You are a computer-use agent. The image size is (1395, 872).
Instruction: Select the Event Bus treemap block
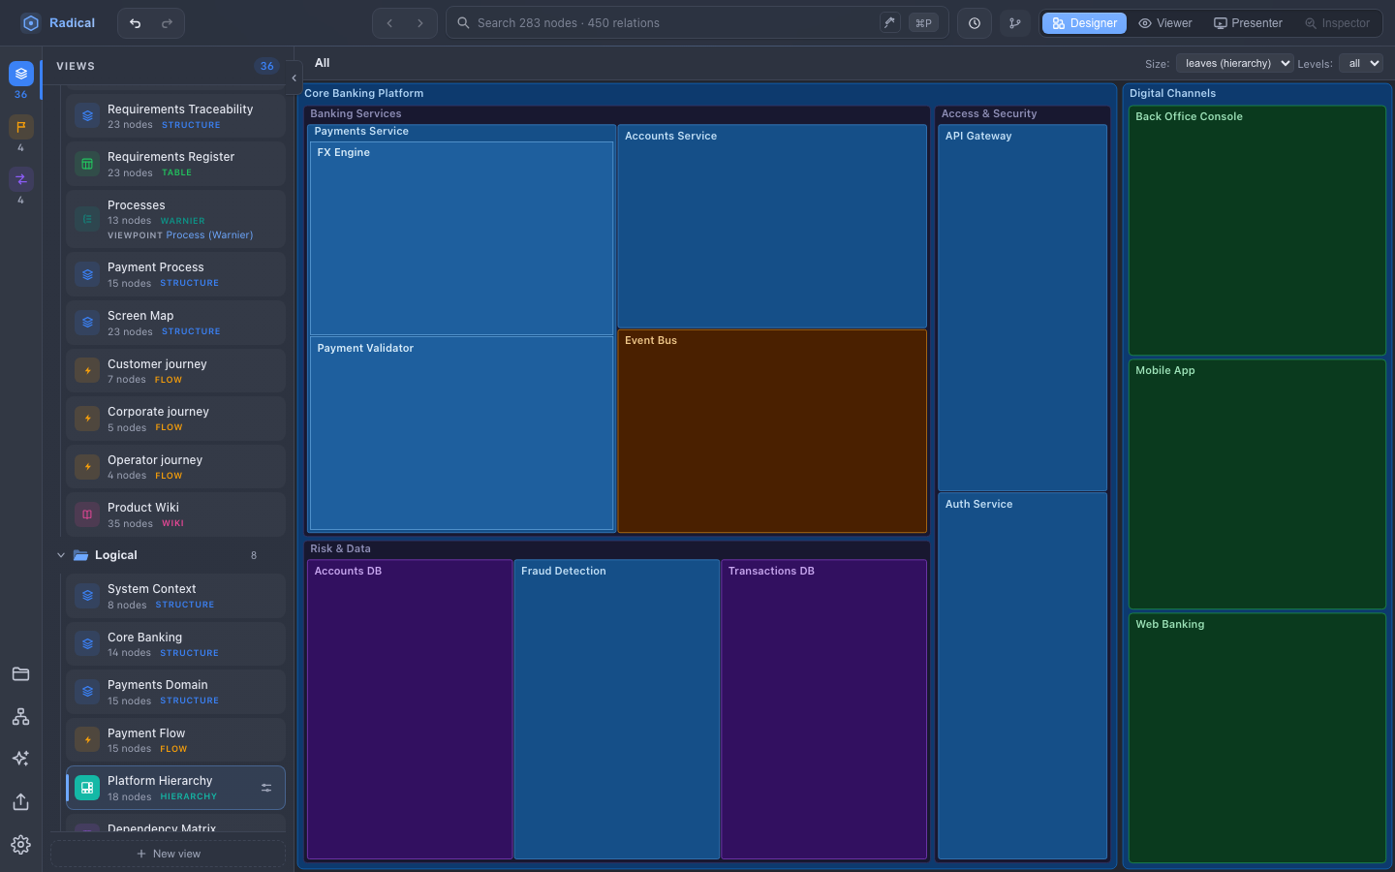click(x=772, y=431)
